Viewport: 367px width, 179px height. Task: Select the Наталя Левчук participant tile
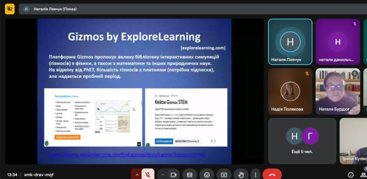290,42
